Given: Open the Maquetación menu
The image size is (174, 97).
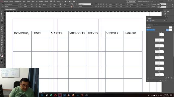Looking at the screenshot, I should pos(18,1).
